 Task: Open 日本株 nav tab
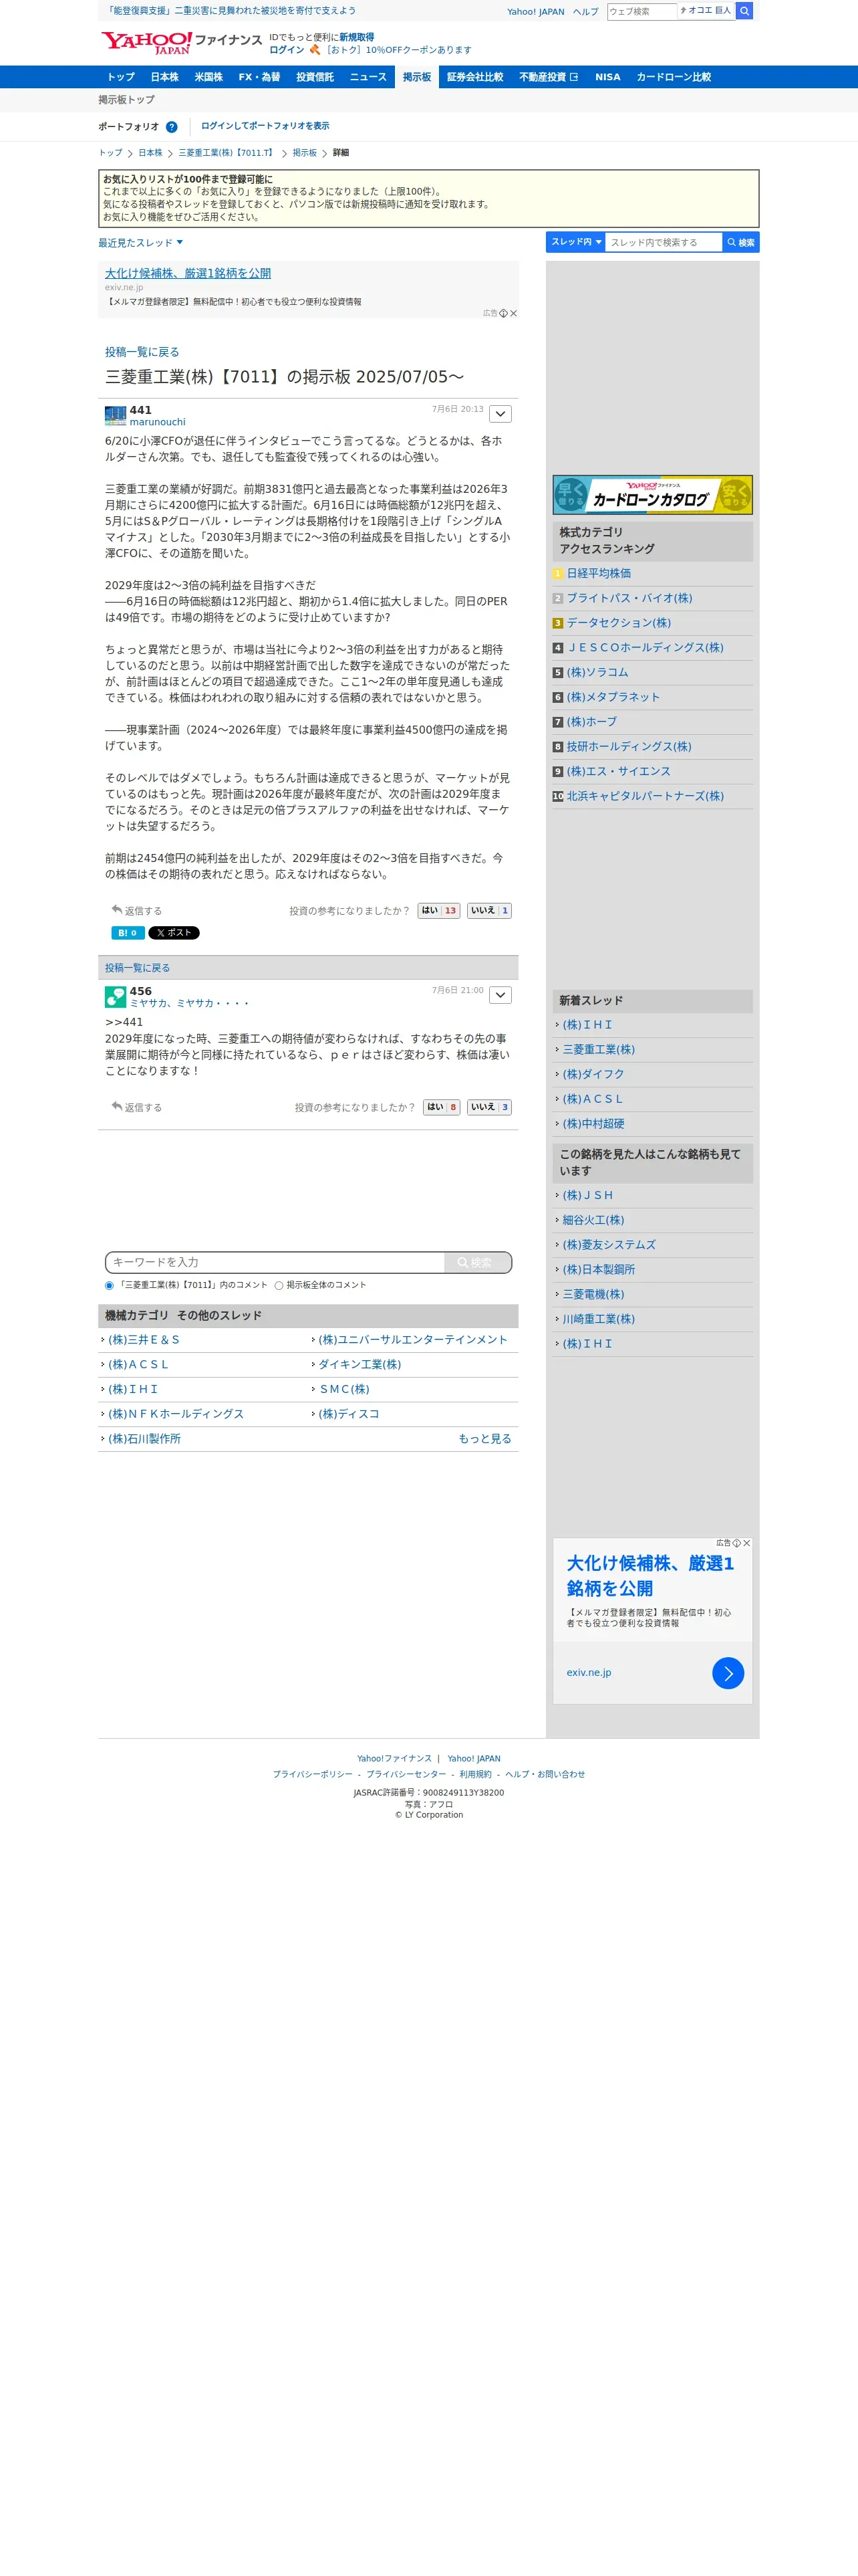(165, 77)
